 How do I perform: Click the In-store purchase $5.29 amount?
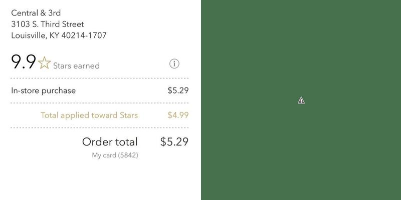(177, 90)
